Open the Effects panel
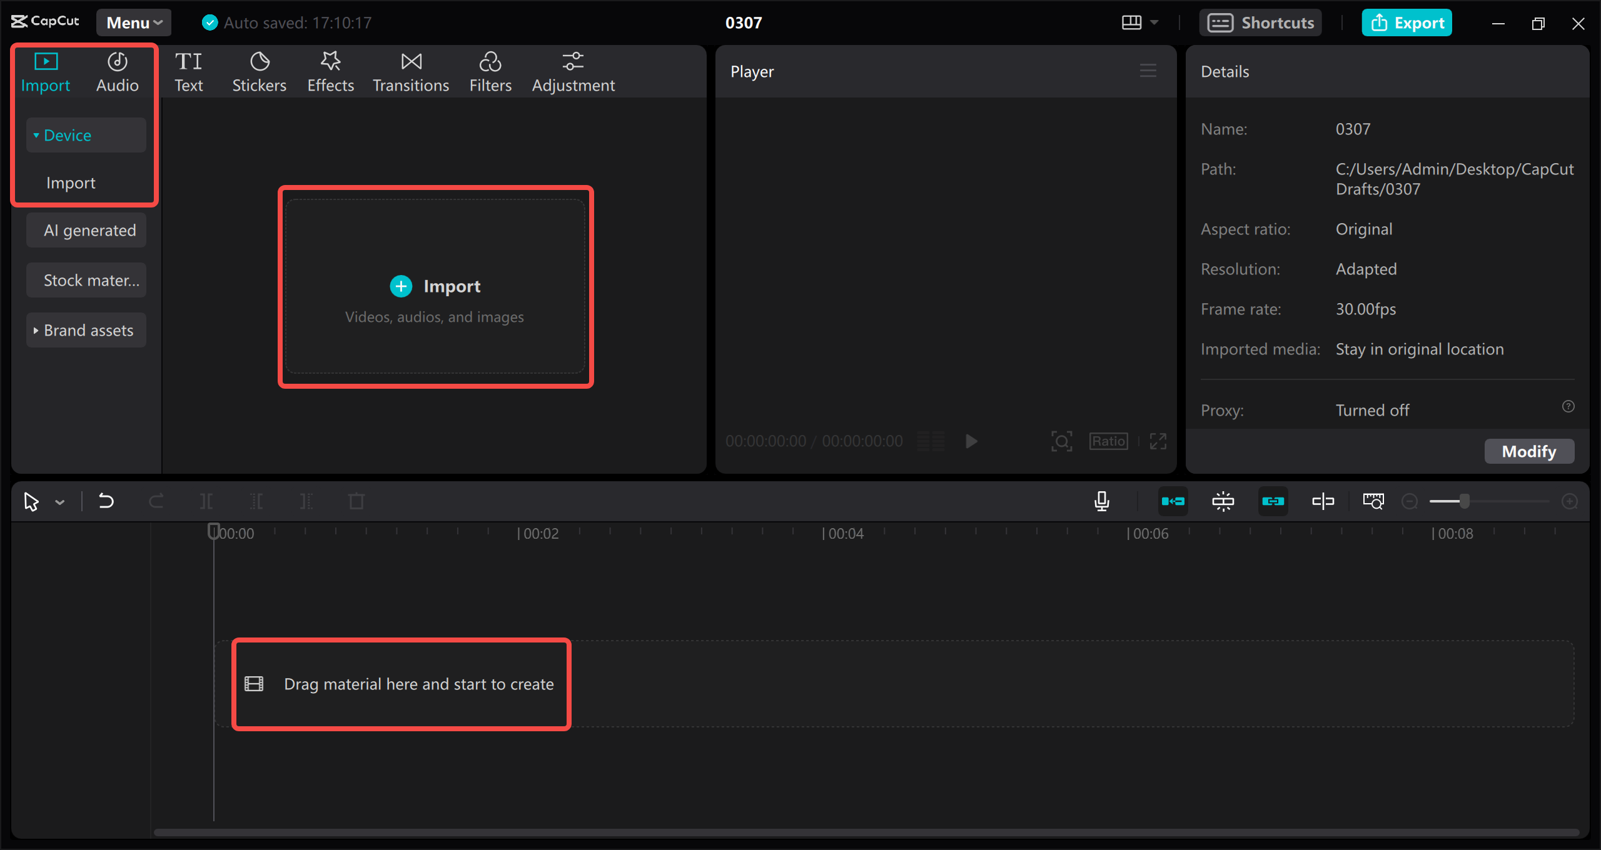1601x850 pixels. pos(330,71)
